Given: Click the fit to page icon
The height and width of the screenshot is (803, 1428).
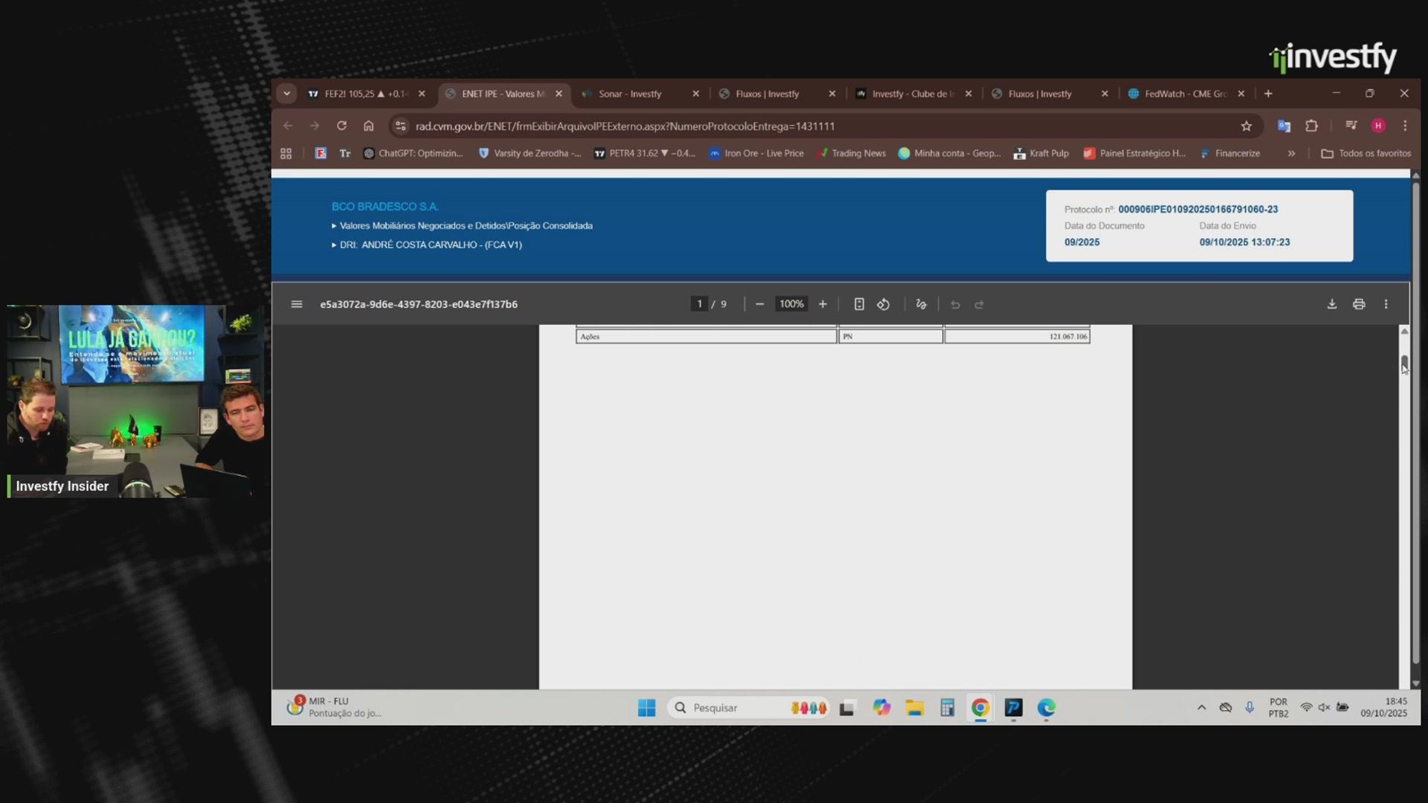Looking at the screenshot, I should pos(858,304).
